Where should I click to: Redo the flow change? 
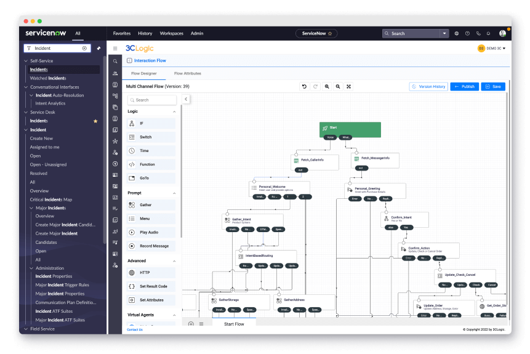pos(315,87)
